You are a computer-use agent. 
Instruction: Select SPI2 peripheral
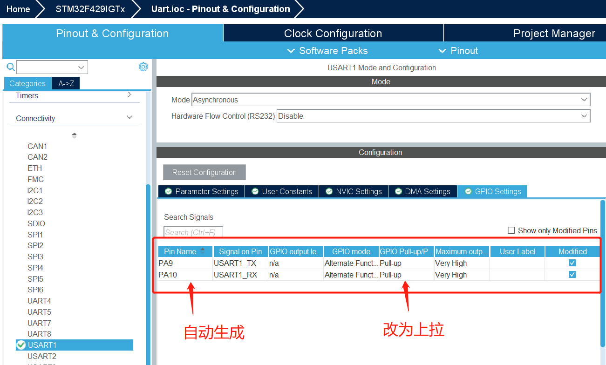(35, 245)
